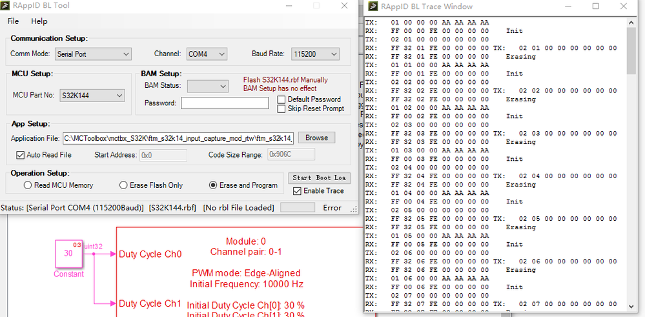Click the Code Size Range field
The height and width of the screenshot is (317, 645).
point(292,154)
